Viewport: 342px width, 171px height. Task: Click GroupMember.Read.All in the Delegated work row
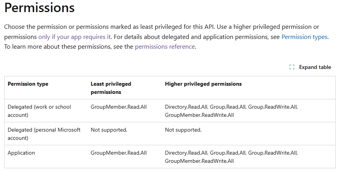tap(119, 107)
